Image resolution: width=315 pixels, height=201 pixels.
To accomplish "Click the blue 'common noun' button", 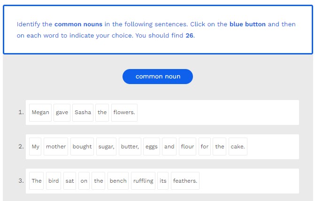I will click(x=158, y=77).
